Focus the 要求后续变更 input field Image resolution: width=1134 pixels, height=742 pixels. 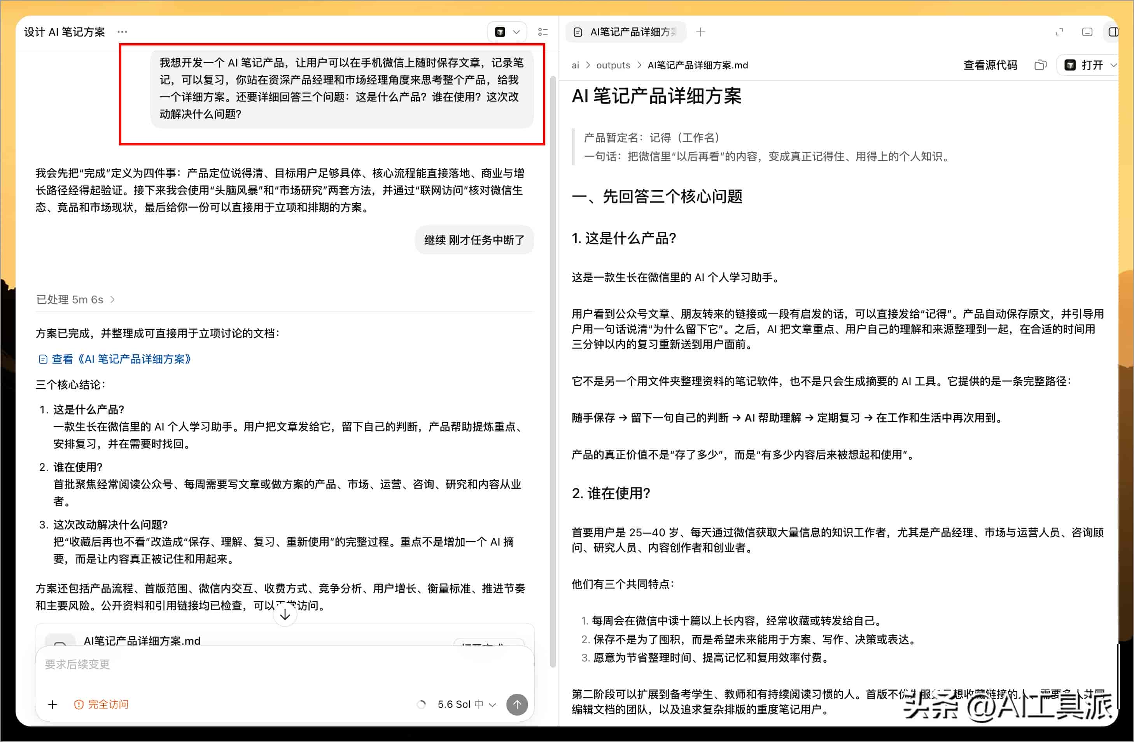[x=284, y=664]
